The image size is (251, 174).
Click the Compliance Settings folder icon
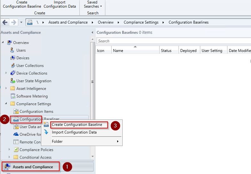tap(12, 104)
